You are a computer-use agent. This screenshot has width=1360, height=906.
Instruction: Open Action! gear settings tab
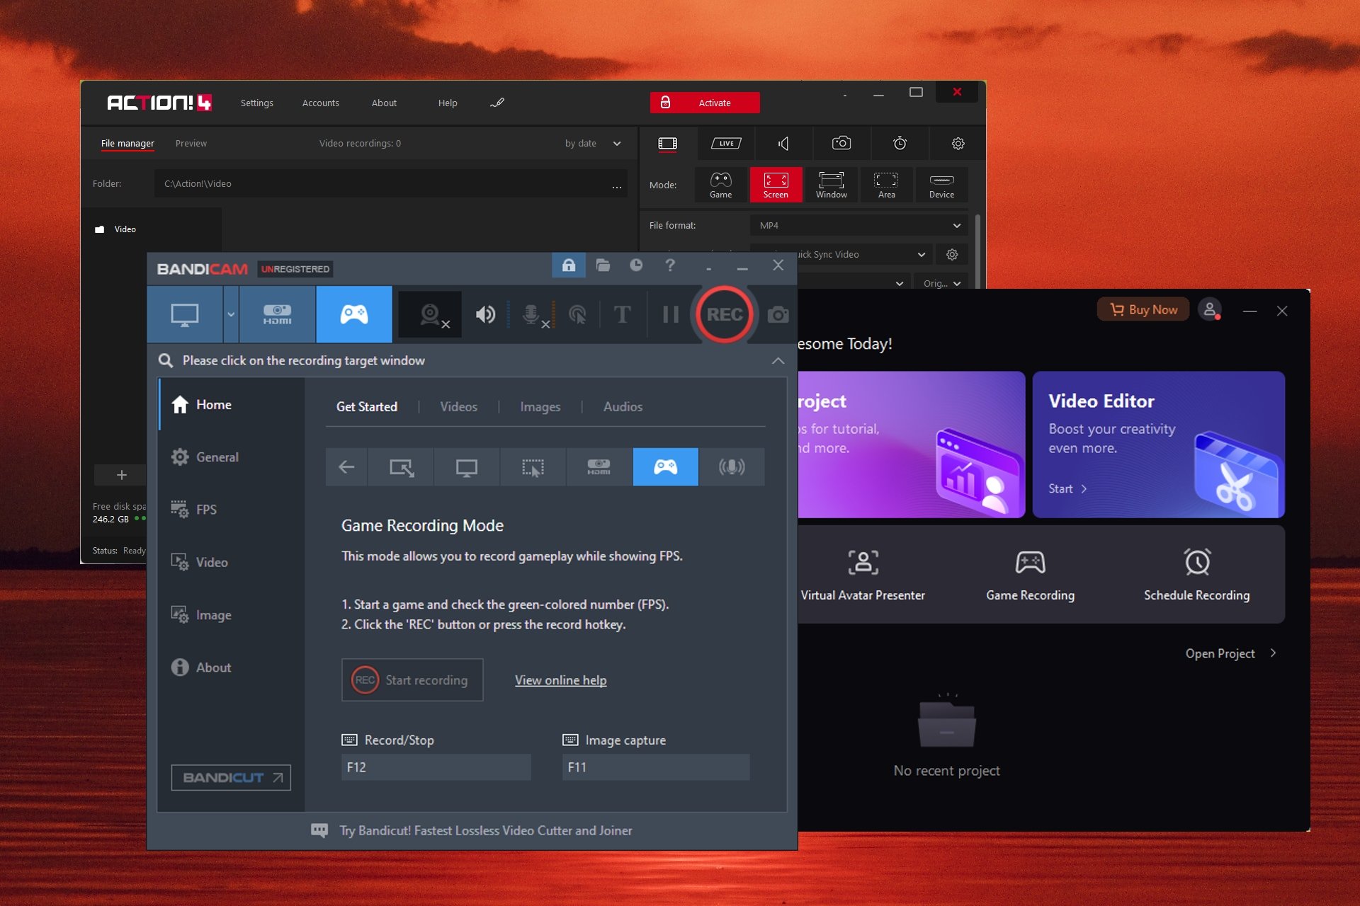click(958, 144)
